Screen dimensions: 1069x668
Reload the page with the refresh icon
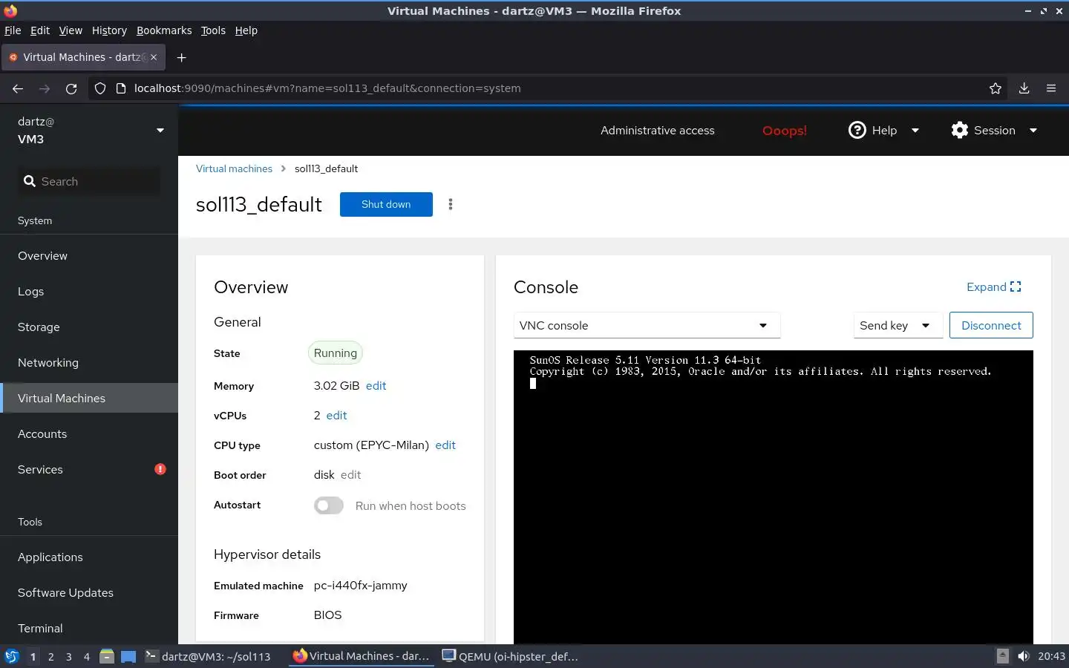[71, 88]
